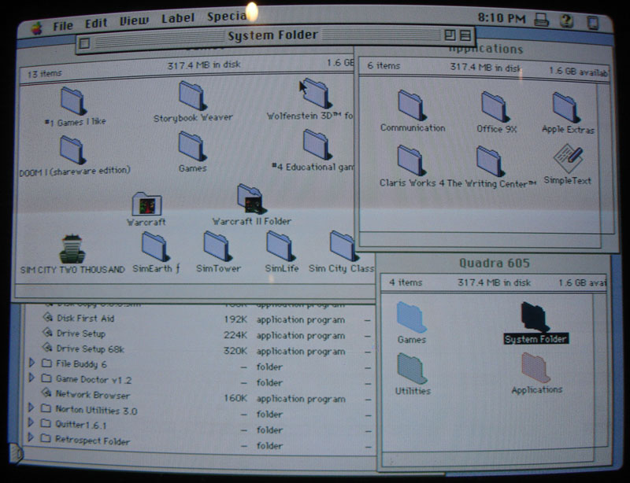Screen dimensions: 630x483
Task: Expand the Retrospect Folder triangle
Action: tap(30, 437)
